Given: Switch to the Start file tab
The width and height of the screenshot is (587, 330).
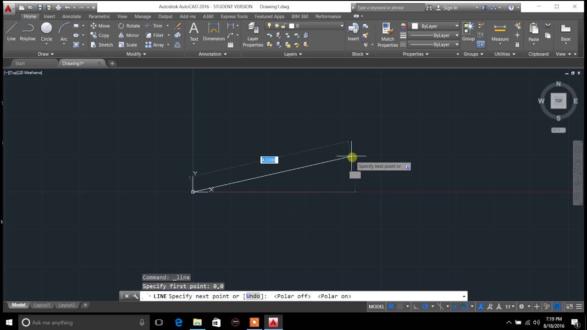Looking at the screenshot, I should click(x=20, y=63).
